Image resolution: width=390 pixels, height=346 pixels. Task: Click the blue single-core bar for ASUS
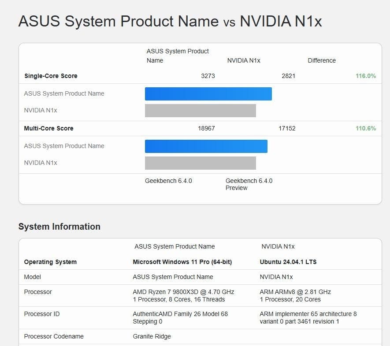pos(208,94)
